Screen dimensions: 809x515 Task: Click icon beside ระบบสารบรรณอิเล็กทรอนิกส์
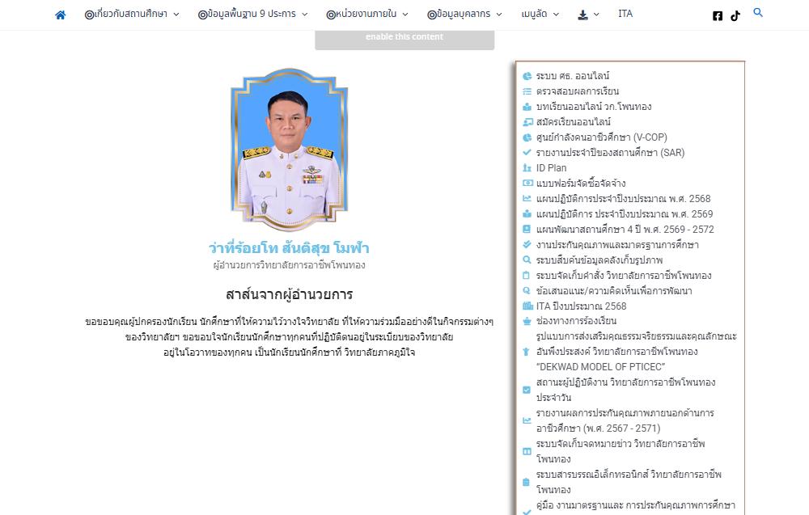coord(527,482)
